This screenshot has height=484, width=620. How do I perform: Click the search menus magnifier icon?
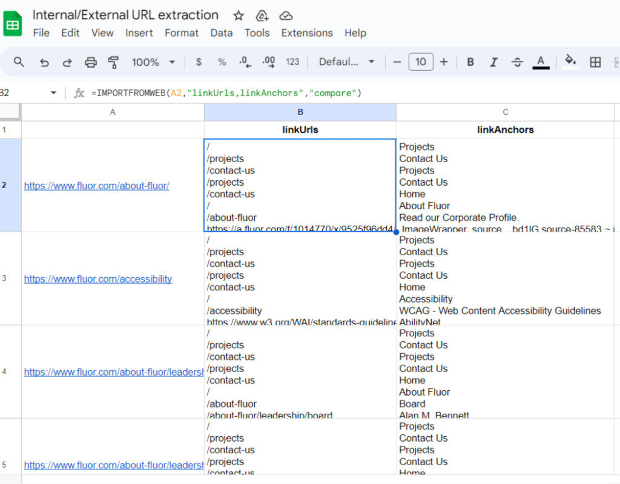click(x=19, y=62)
